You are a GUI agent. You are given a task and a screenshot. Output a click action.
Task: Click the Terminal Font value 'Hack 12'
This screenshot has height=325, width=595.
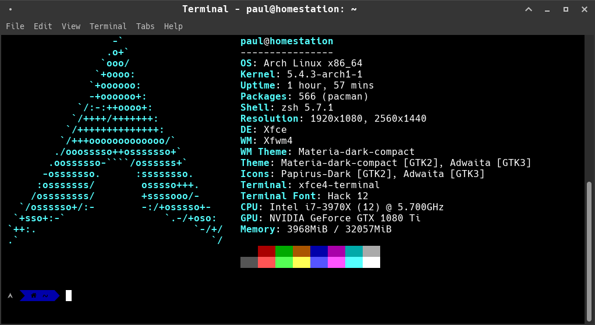tap(348, 196)
